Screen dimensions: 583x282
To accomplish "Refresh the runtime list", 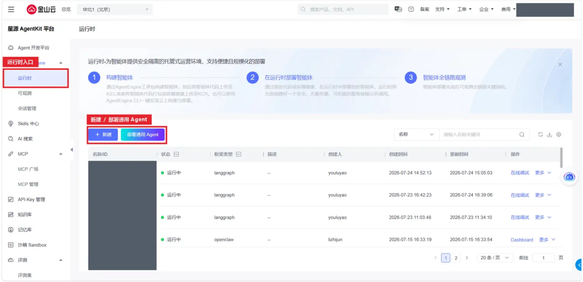I will point(540,134).
